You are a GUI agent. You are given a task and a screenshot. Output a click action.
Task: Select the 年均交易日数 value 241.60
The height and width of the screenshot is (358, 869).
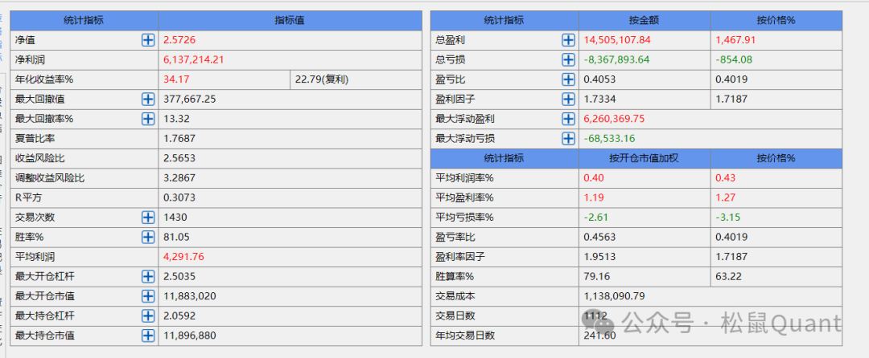[599, 336]
